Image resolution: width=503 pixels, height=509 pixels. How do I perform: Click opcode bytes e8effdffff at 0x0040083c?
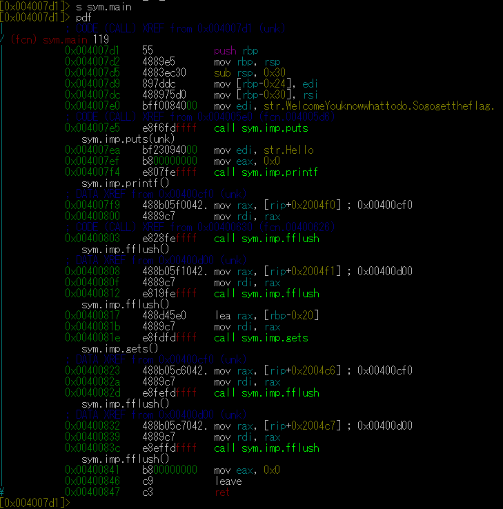(169, 448)
